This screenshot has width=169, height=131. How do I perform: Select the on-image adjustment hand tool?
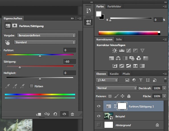pos(7,42)
